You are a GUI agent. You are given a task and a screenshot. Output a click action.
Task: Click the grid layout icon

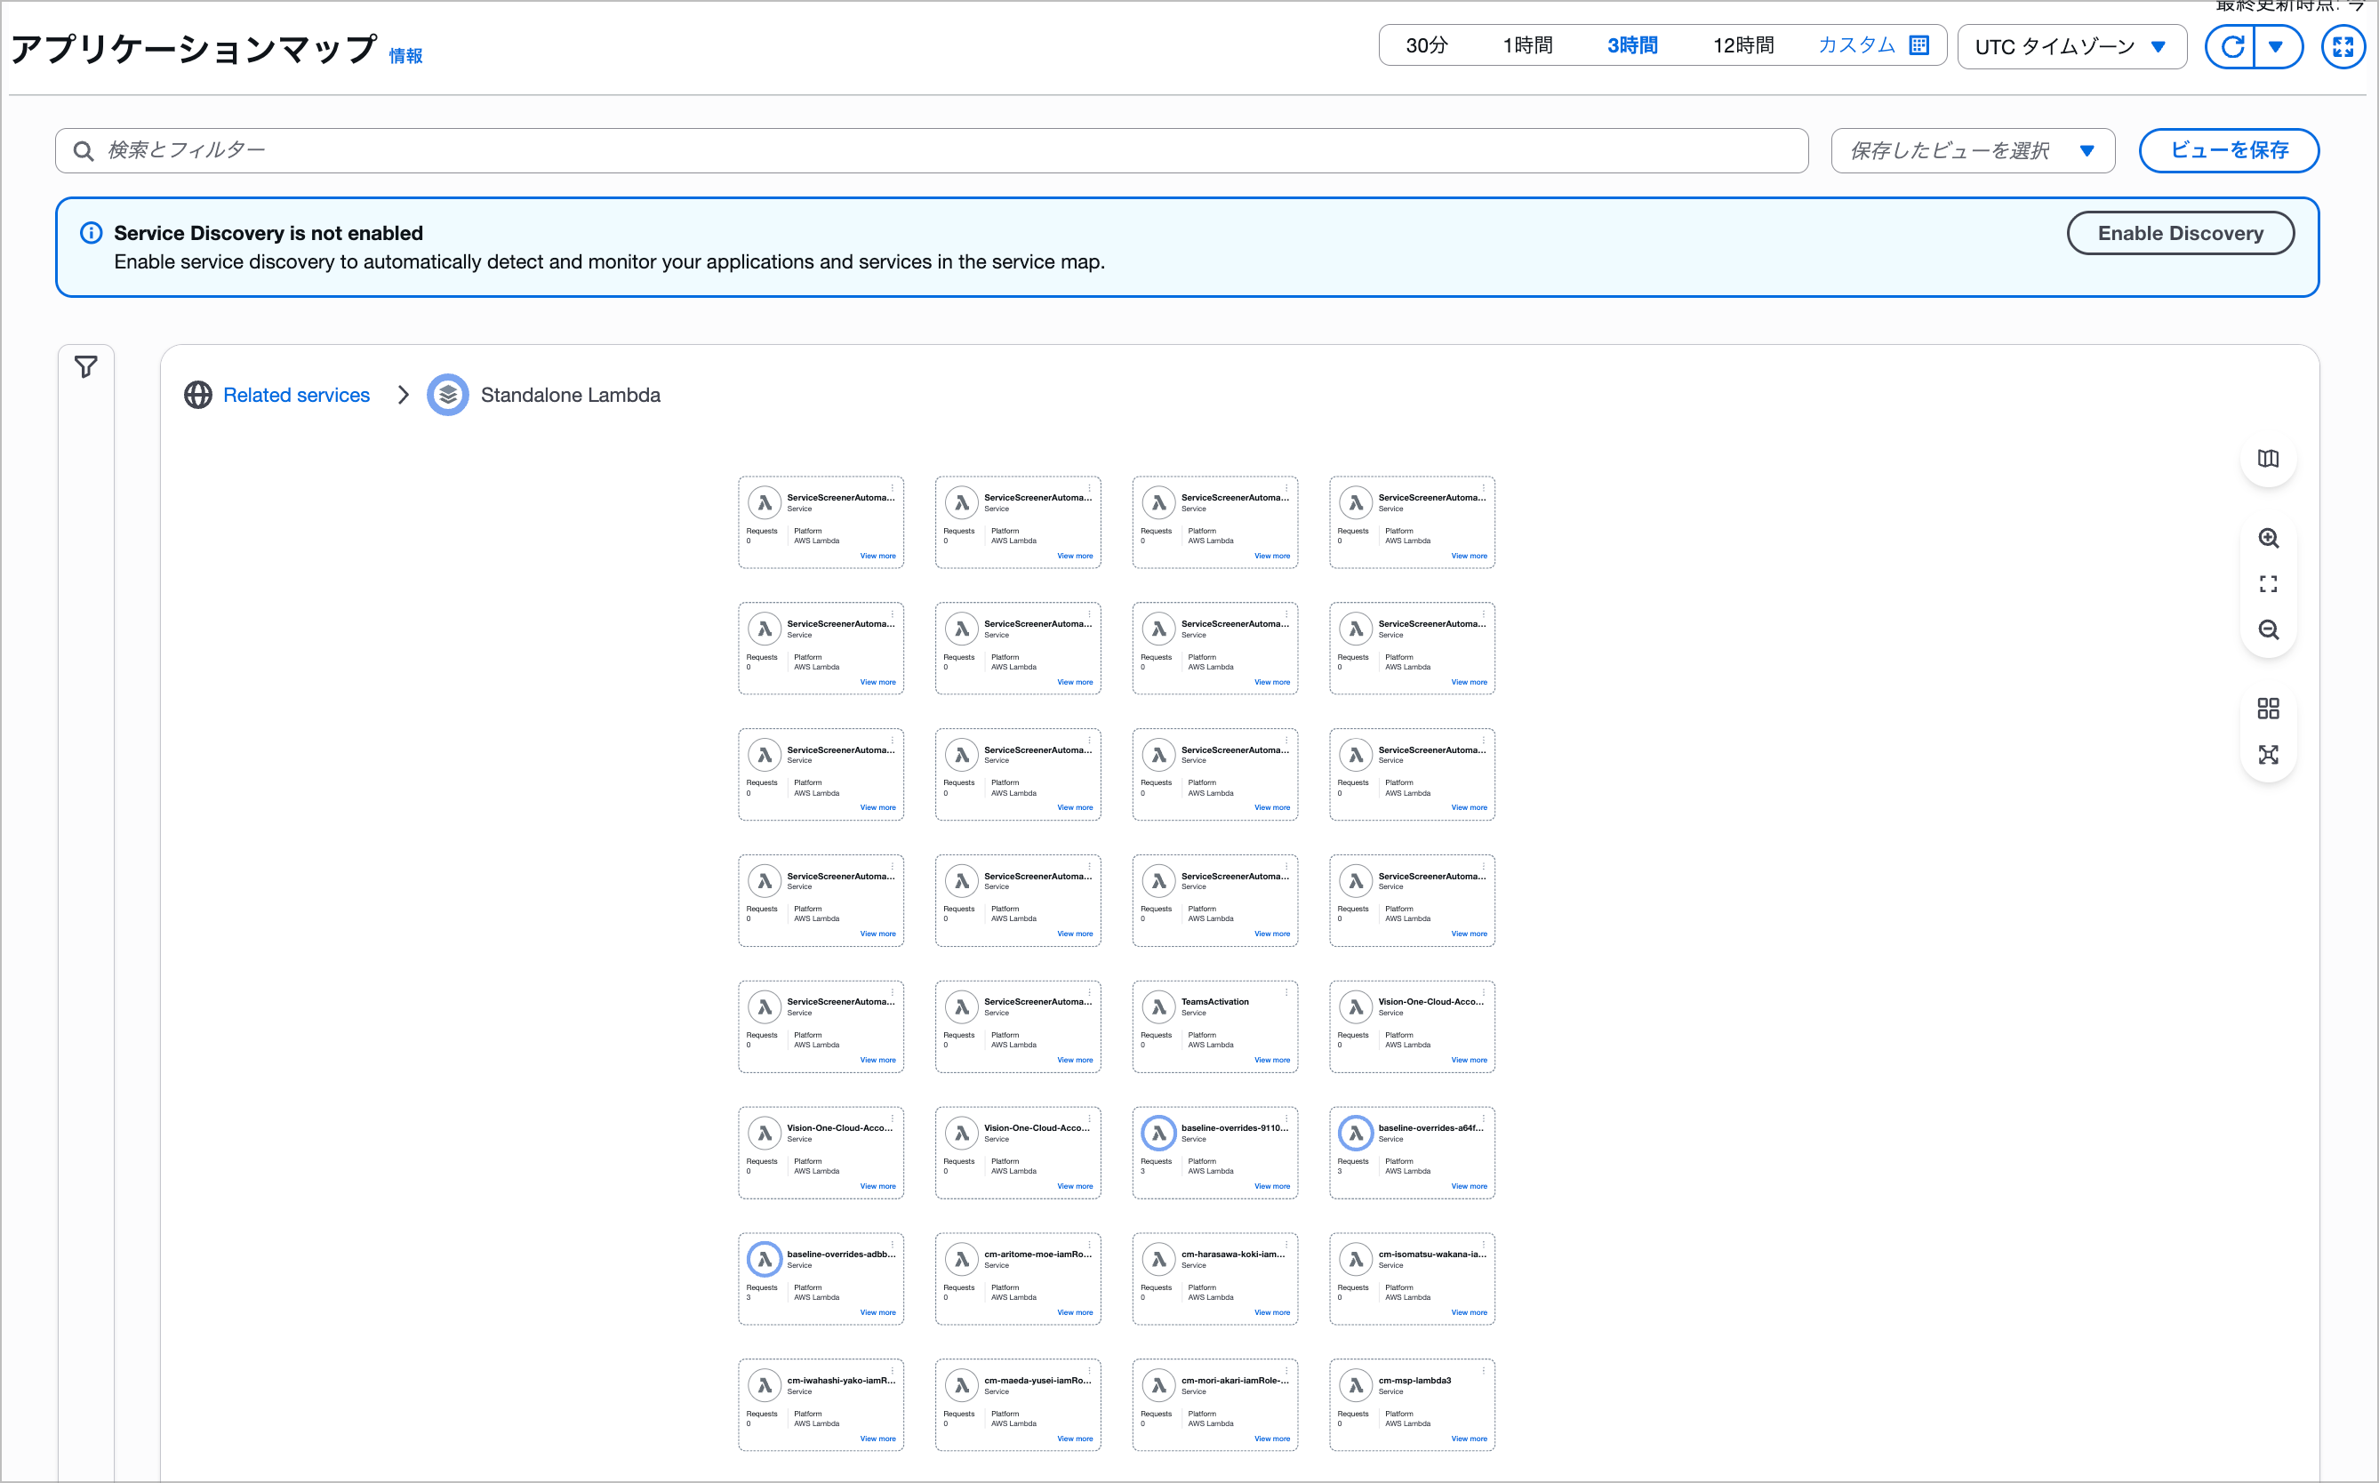click(x=2267, y=708)
